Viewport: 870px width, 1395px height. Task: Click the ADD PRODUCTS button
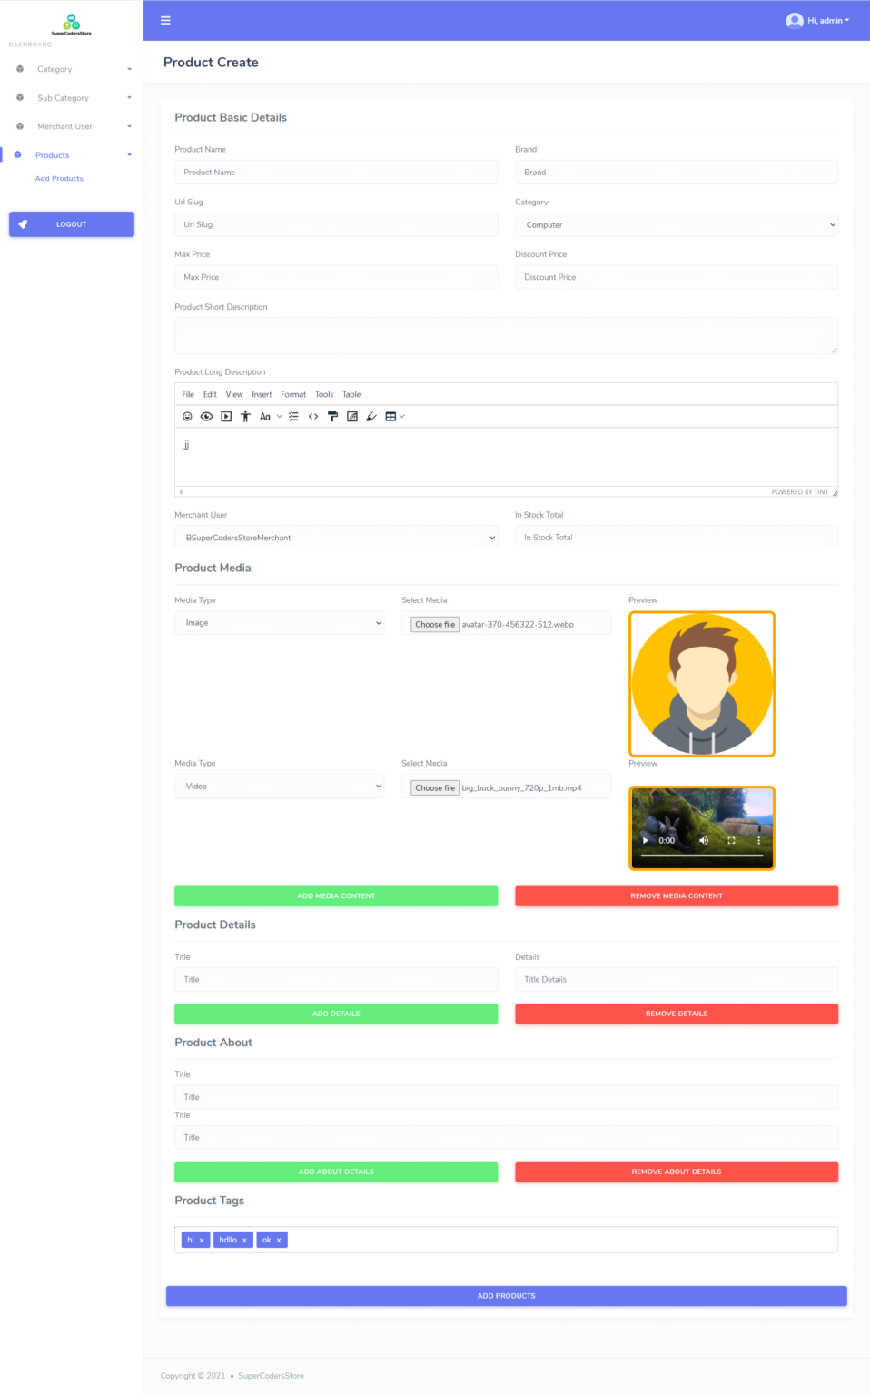506,1295
